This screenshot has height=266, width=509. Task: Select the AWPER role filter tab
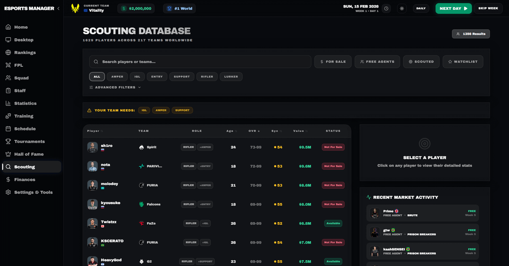(x=117, y=76)
